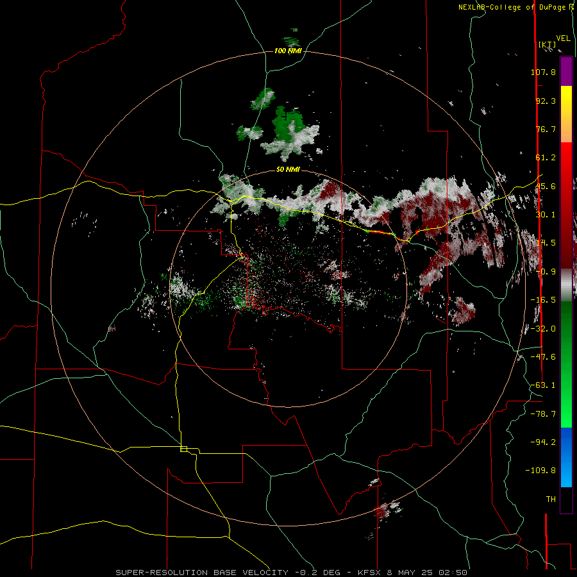Click the 45.6 legend value
577x577 pixels.
(546, 186)
